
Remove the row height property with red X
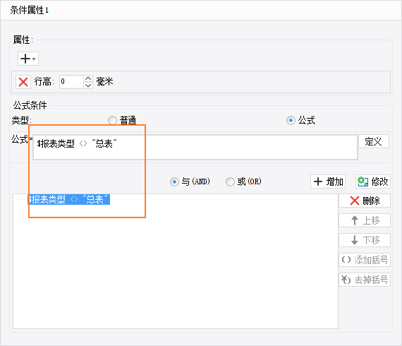click(23, 82)
